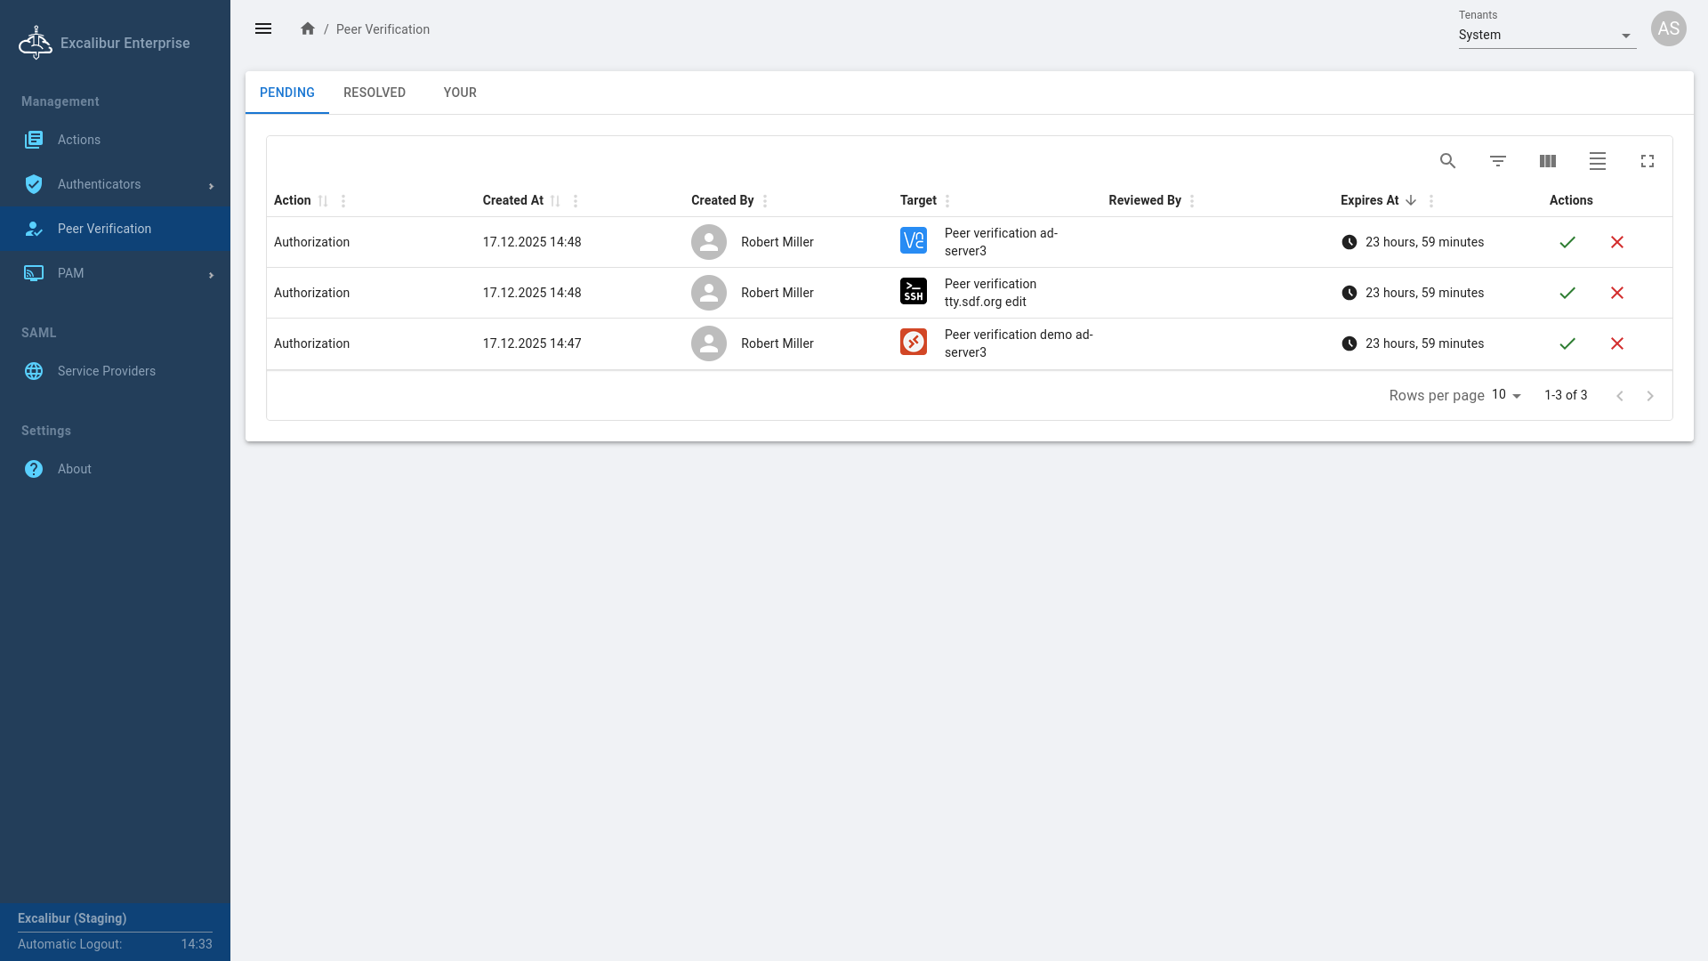
Task: Open the AS user avatar menu
Action: pos(1668,28)
